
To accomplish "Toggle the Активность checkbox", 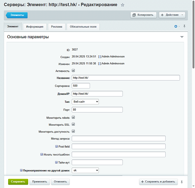I will point(73,70).
